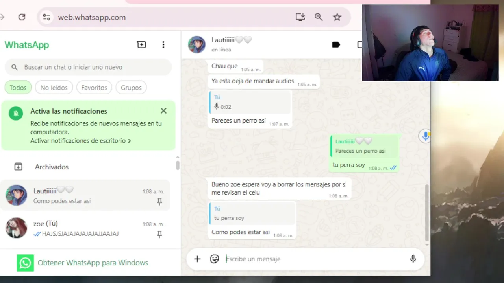
Task: Click the webcam overlay video
Action: [x=430, y=43]
